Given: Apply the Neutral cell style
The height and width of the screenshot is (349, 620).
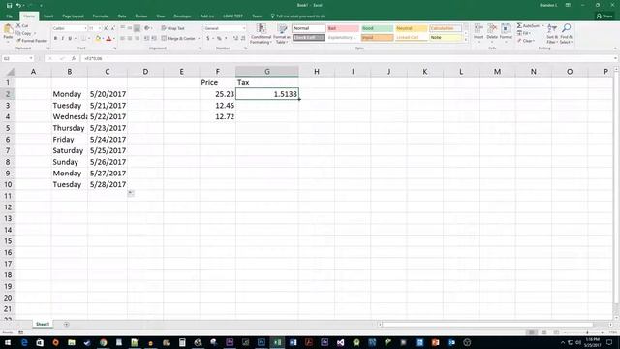Looking at the screenshot, I should pyautogui.click(x=412, y=28).
